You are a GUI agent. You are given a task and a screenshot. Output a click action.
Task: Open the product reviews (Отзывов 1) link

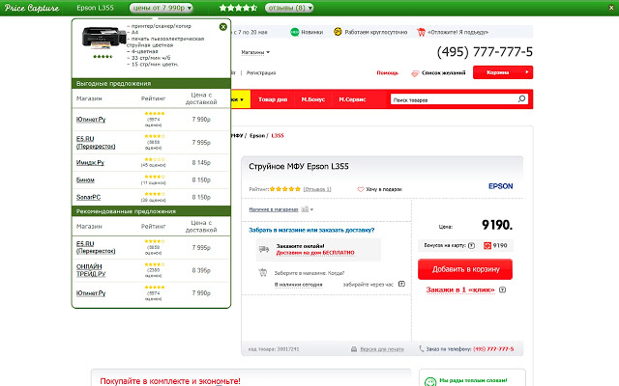point(317,189)
